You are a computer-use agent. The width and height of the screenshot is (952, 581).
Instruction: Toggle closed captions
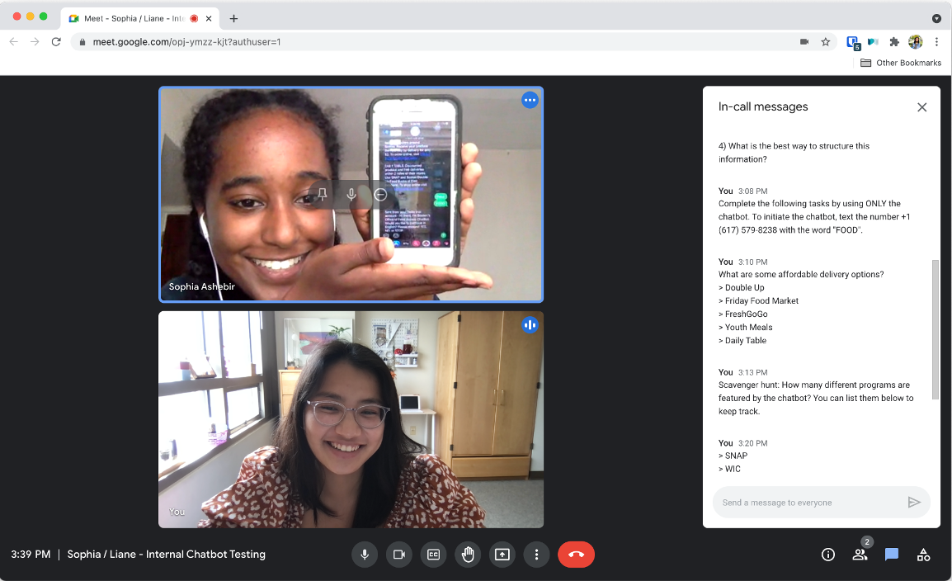tap(433, 555)
